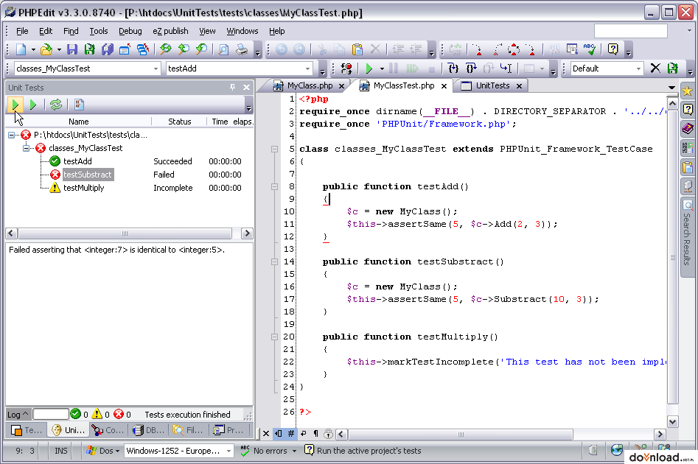Open the Default layout dropdown
The height and width of the screenshot is (464, 698).
click(x=638, y=69)
